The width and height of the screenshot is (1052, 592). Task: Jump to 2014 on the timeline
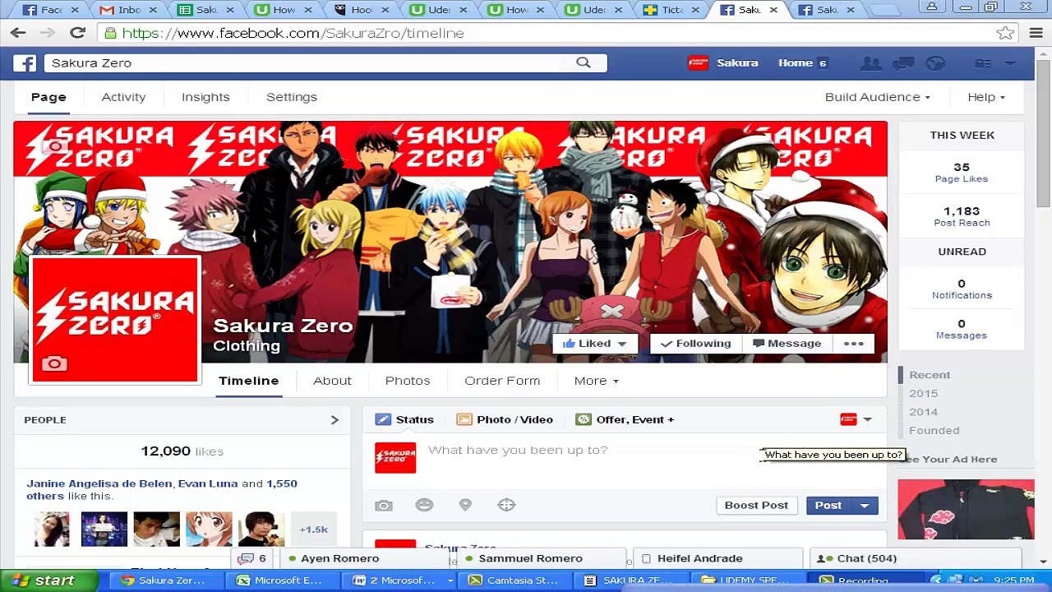(x=923, y=412)
